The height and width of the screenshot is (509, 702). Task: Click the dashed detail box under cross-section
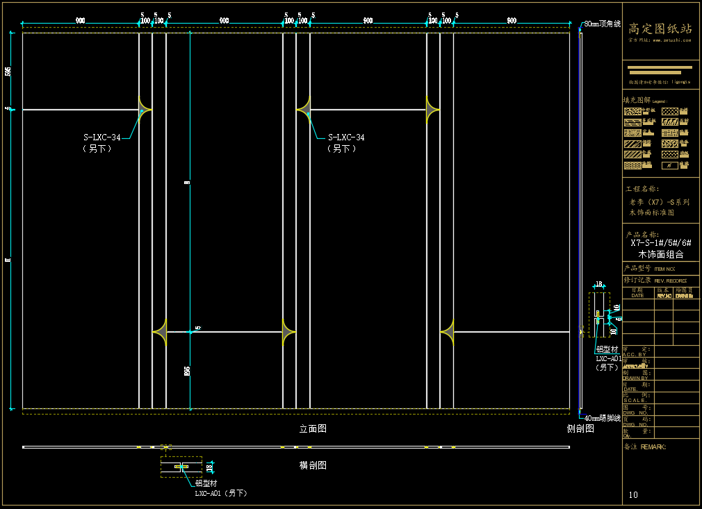click(181, 467)
